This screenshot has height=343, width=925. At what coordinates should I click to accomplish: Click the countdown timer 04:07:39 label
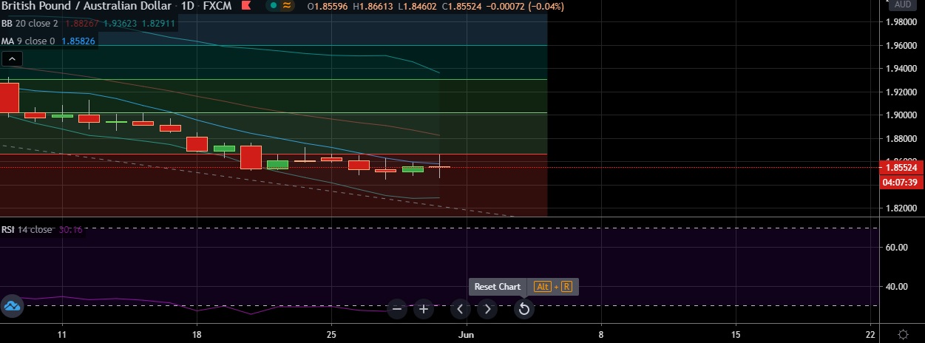902,182
